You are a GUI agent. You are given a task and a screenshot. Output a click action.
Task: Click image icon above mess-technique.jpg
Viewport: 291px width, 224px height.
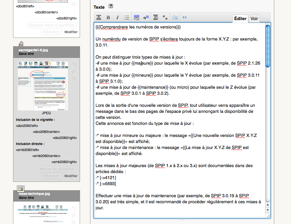coord(21,189)
